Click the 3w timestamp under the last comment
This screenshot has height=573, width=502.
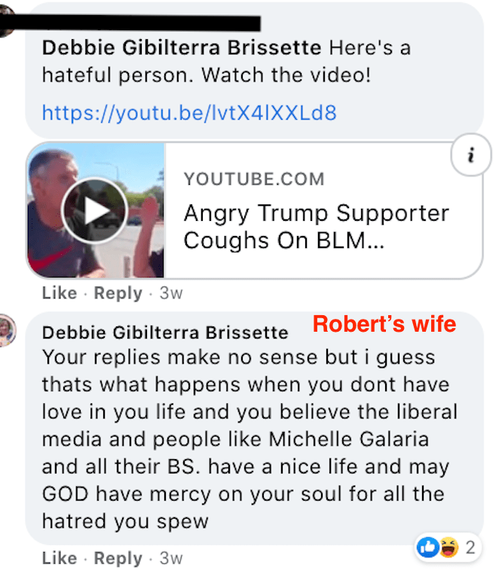(171, 559)
